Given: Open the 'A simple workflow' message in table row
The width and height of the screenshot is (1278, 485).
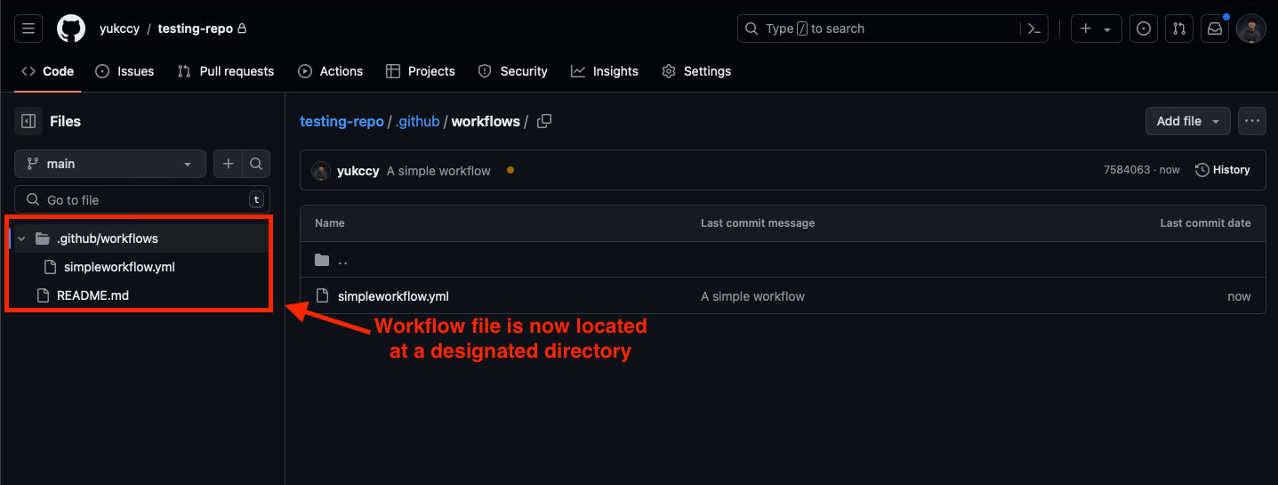Looking at the screenshot, I should [x=752, y=296].
